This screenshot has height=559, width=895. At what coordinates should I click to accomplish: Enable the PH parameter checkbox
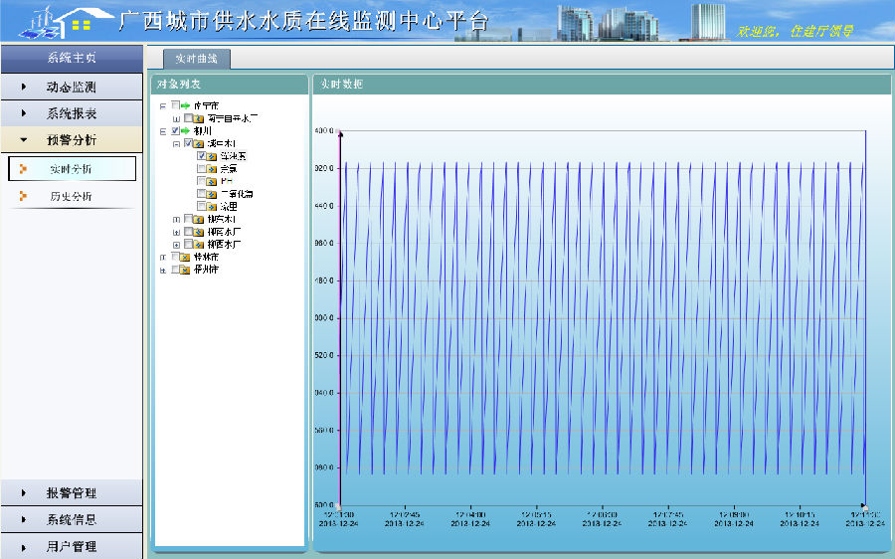pos(202,181)
